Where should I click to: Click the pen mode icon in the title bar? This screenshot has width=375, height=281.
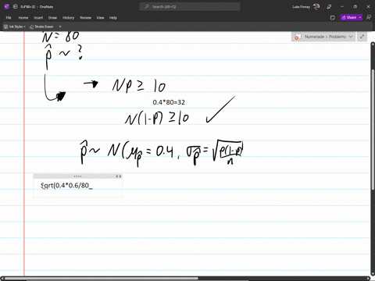[329, 7]
